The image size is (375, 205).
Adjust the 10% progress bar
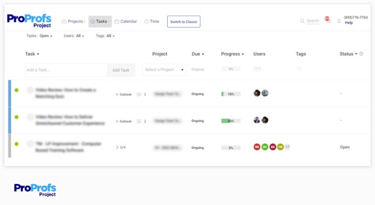pyautogui.click(x=231, y=94)
